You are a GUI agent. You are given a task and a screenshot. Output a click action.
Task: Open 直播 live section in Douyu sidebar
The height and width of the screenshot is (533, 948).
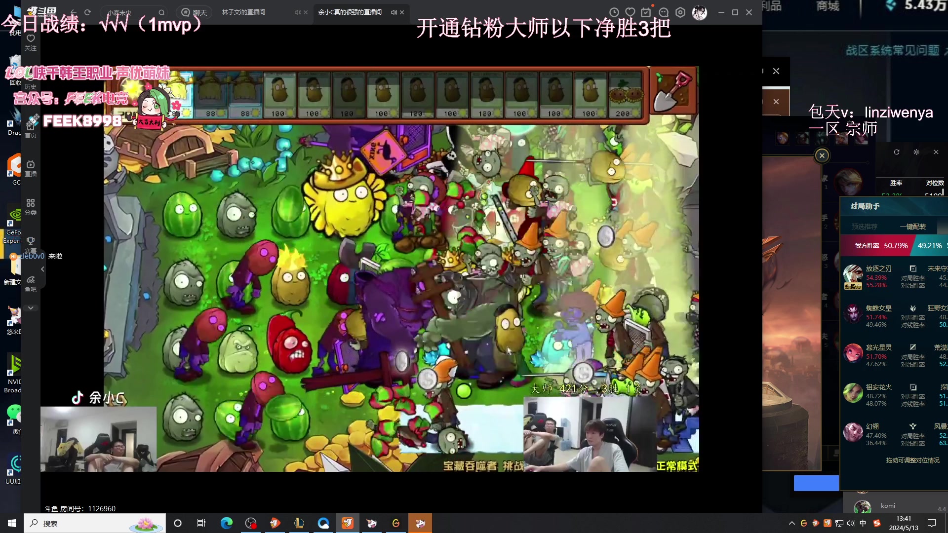(31, 168)
